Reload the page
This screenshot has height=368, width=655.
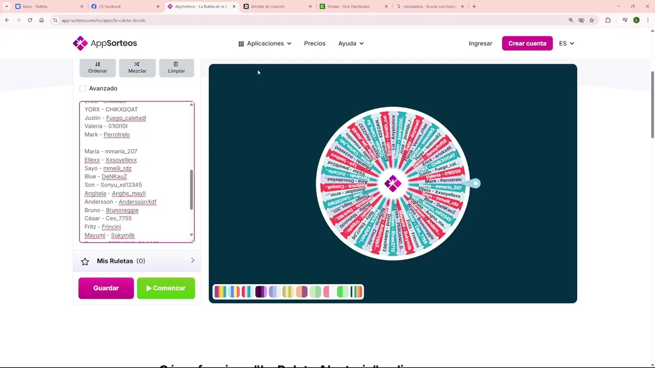[x=30, y=20]
